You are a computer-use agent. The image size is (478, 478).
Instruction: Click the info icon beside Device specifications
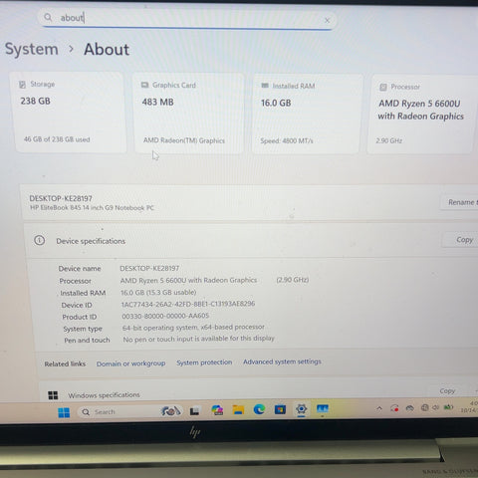(x=39, y=240)
